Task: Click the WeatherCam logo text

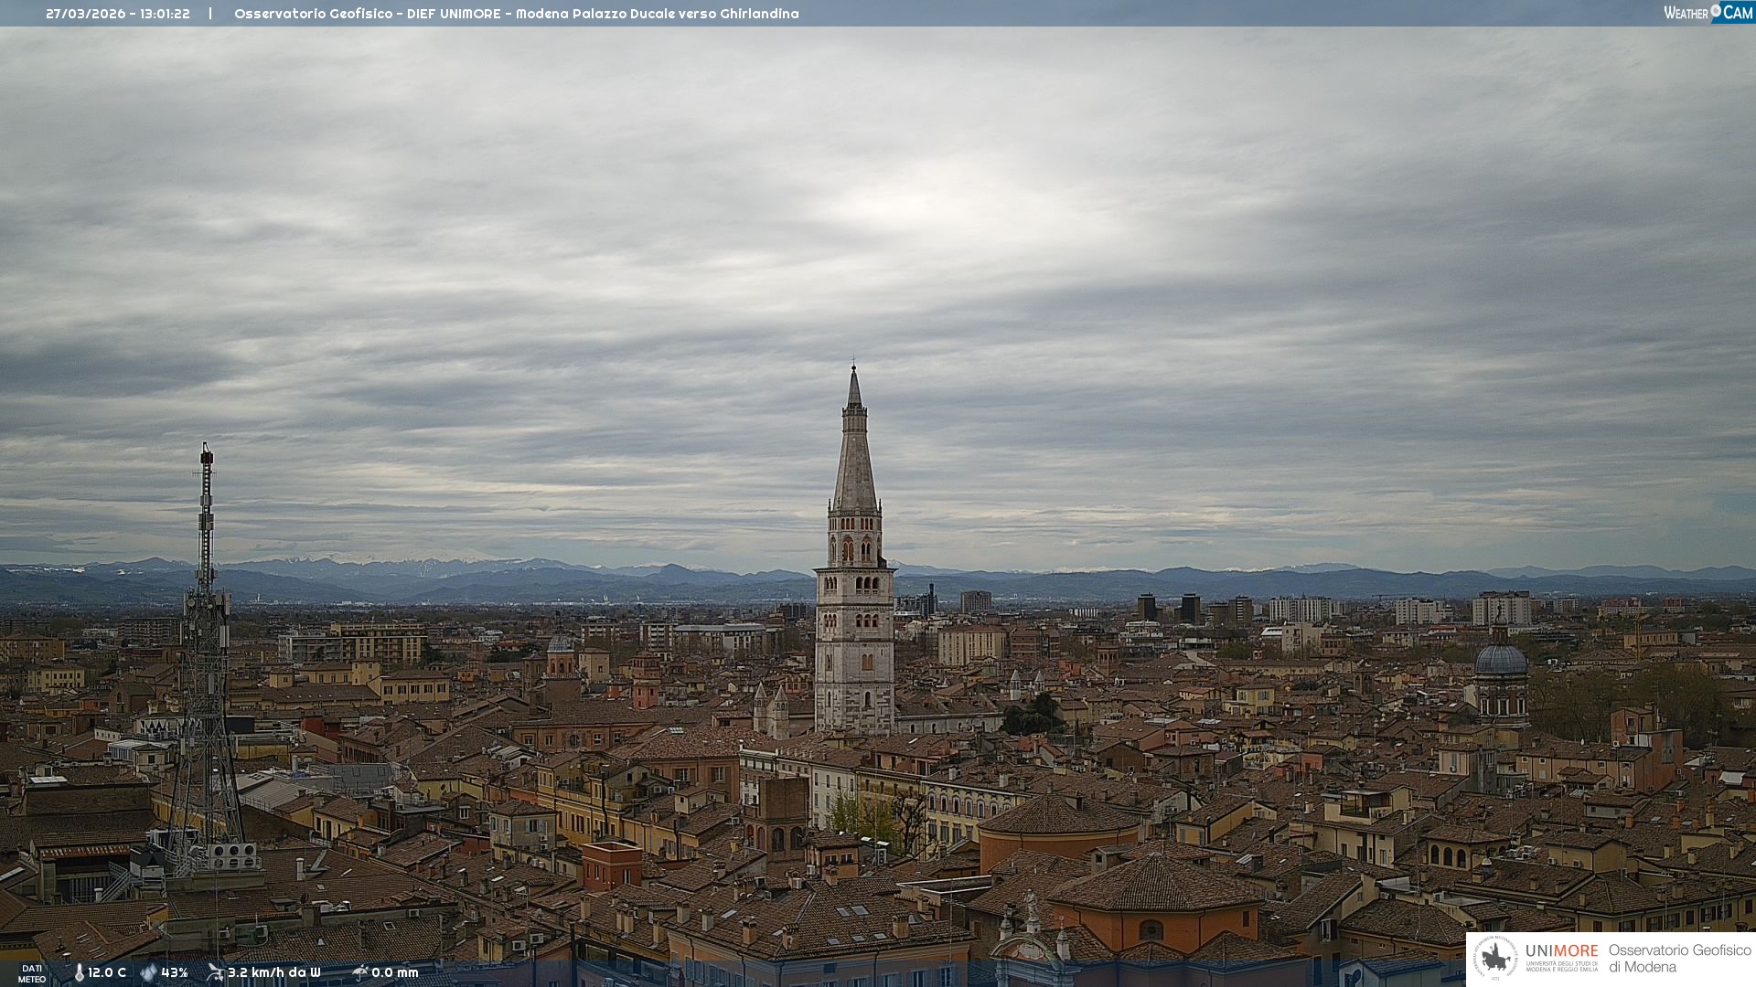Action: [x=1708, y=12]
